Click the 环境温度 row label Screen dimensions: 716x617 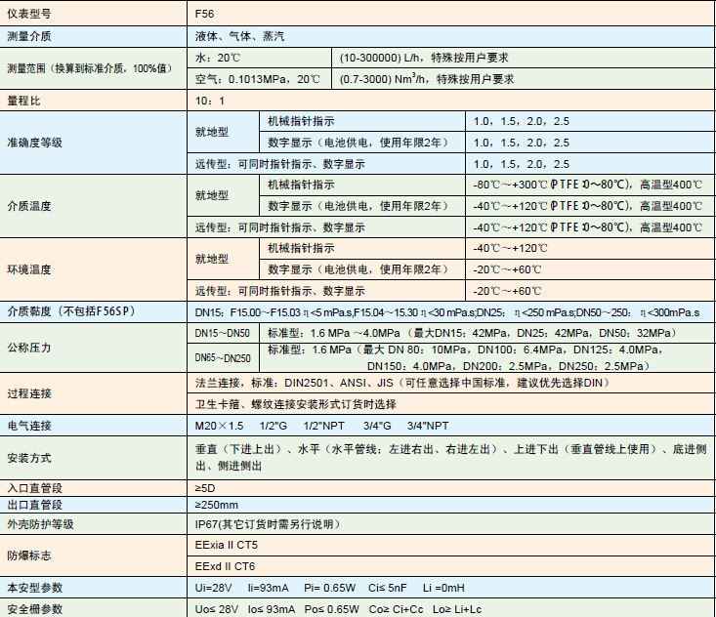(29, 269)
